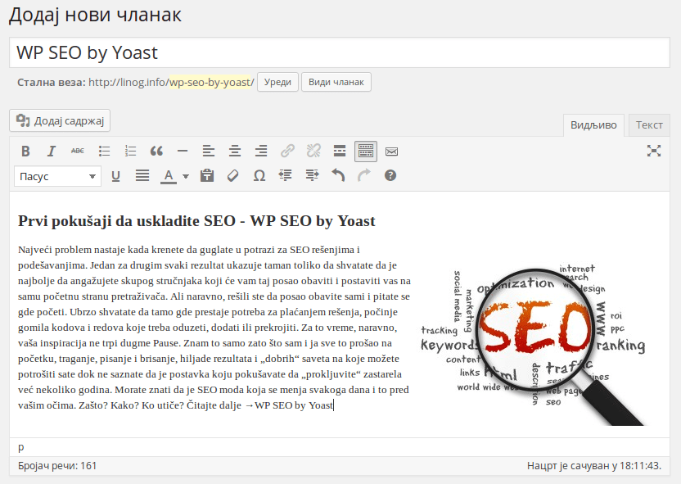Justify the text alignment
This screenshot has width=681, height=484.
(x=142, y=176)
